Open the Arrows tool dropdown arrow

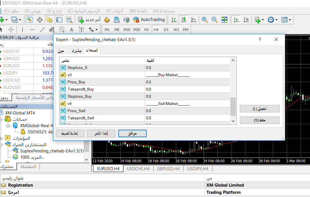point(96,30)
